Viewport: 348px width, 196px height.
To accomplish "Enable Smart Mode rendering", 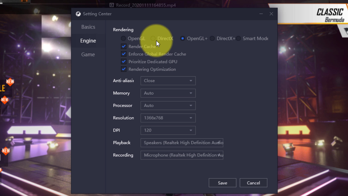I will [x=239, y=39].
